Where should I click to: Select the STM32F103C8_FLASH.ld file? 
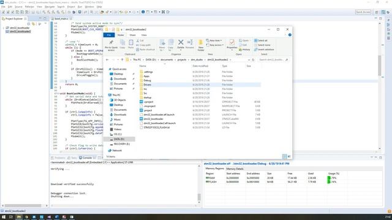[x=157, y=128]
